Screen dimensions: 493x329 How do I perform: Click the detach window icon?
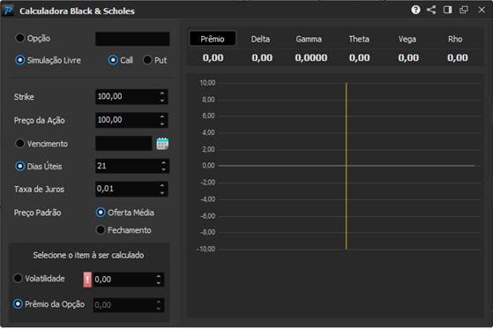(x=464, y=10)
